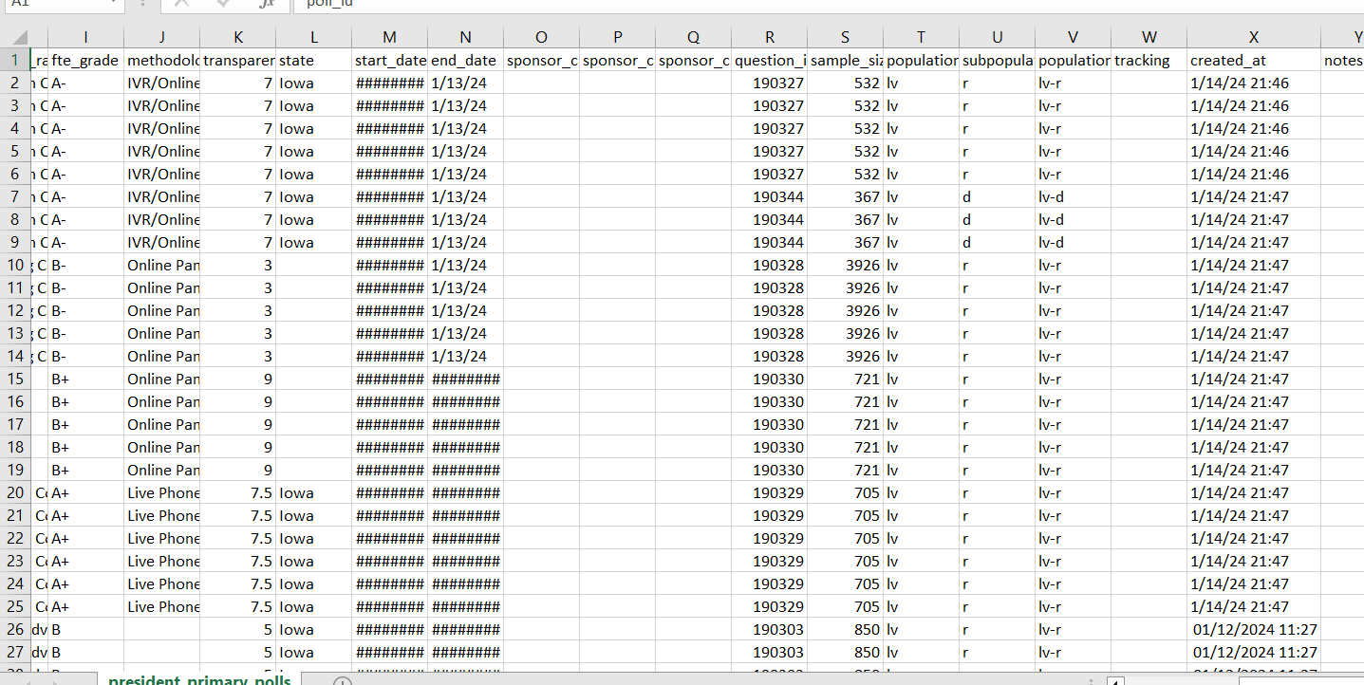1364x685 pixels.
Task: Select row 1 header
Action: [x=14, y=60]
